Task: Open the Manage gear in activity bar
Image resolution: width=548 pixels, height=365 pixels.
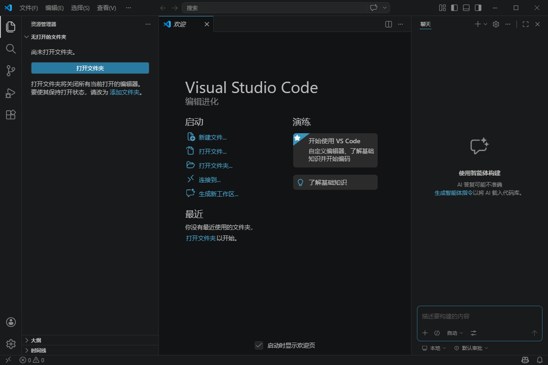Action: click(11, 344)
